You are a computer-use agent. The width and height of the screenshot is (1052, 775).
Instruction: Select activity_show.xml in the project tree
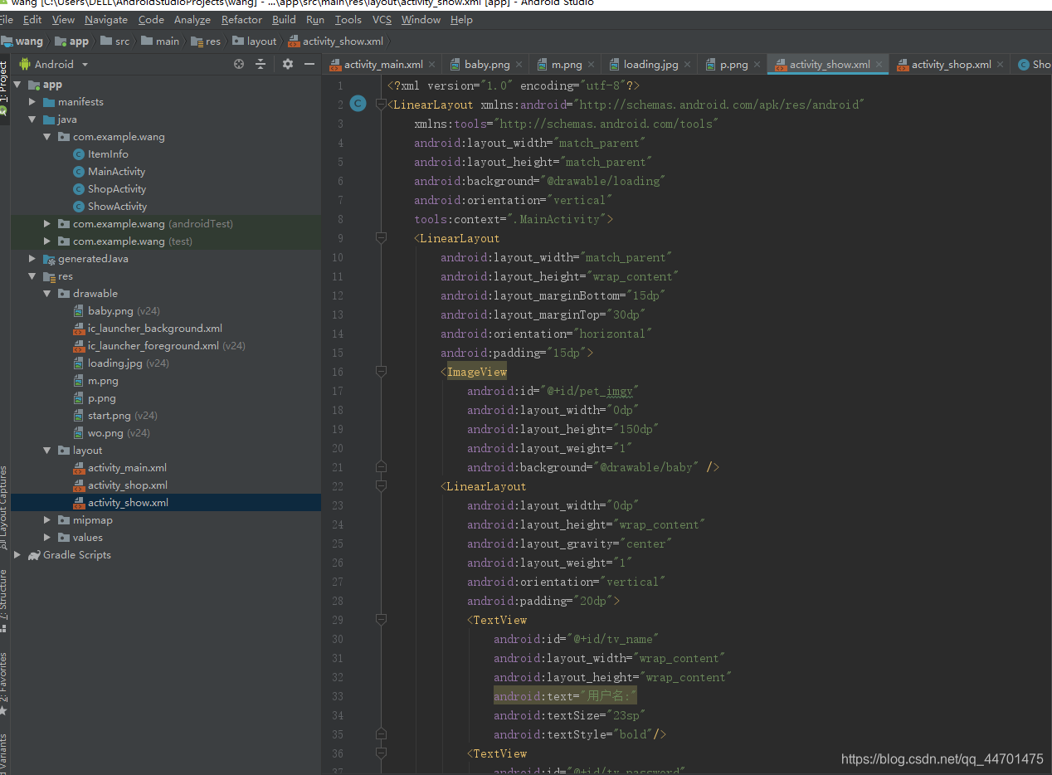128,503
